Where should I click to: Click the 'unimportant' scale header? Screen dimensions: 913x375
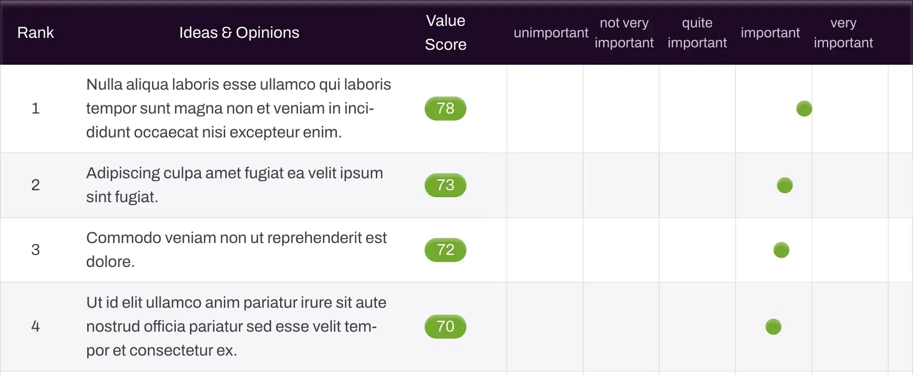click(x=551, y=33)
